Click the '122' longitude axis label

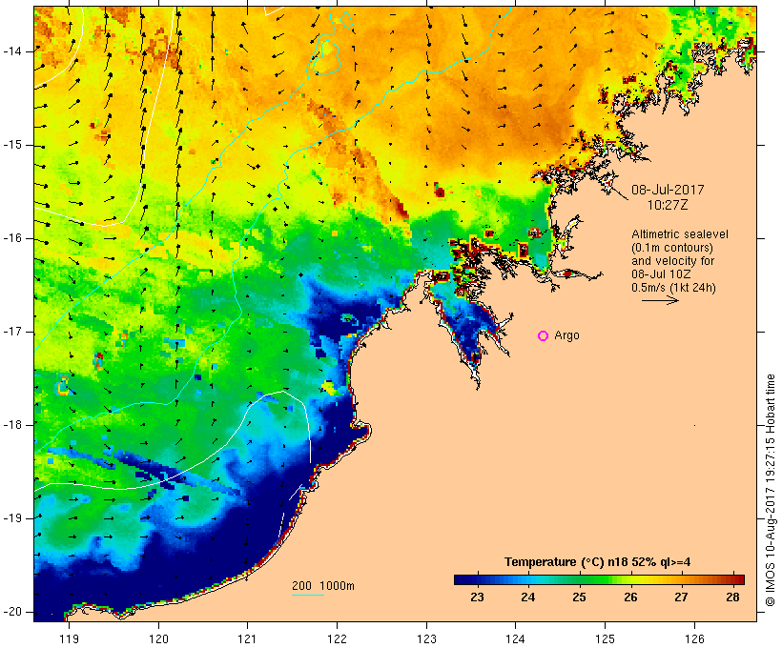[338, 638]
